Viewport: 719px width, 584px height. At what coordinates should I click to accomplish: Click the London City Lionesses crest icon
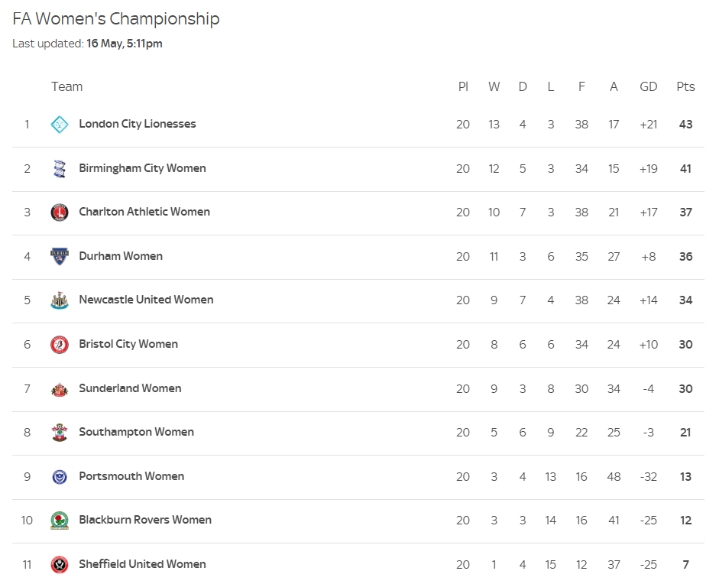click(60, 125)
